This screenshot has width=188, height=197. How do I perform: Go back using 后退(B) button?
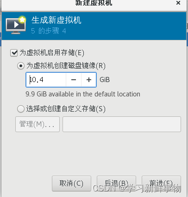[116, 184]
